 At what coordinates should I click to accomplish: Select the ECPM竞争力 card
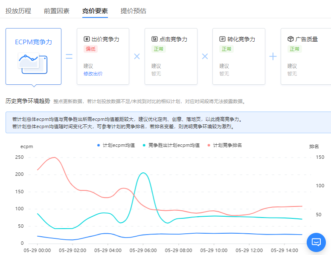click(33, 56)
